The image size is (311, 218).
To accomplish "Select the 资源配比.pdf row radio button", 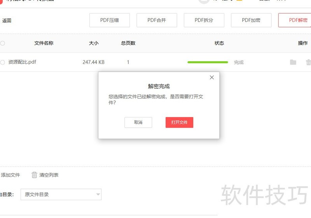I will [2, 62].
